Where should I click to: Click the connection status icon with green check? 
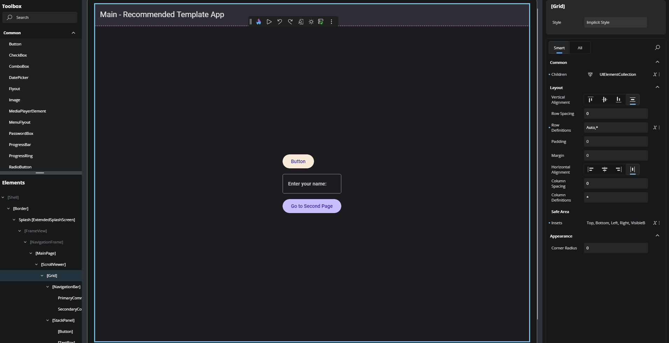click(x=321, y=22)
